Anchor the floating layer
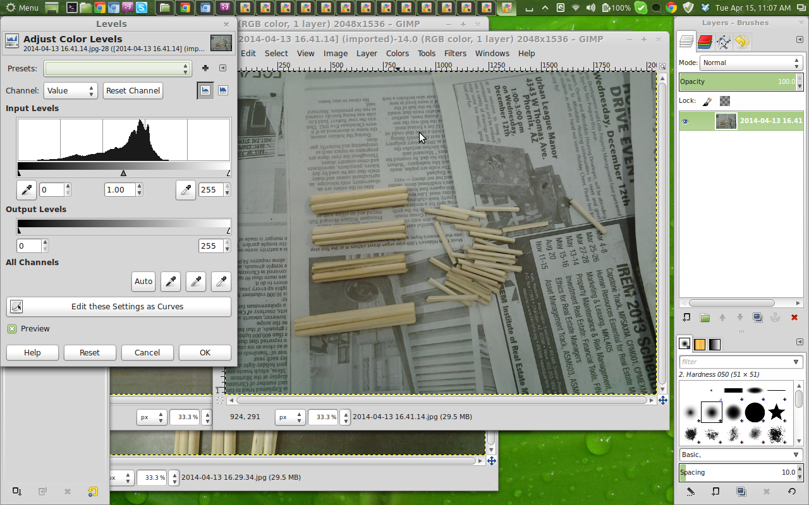 [x=776, y=318]
